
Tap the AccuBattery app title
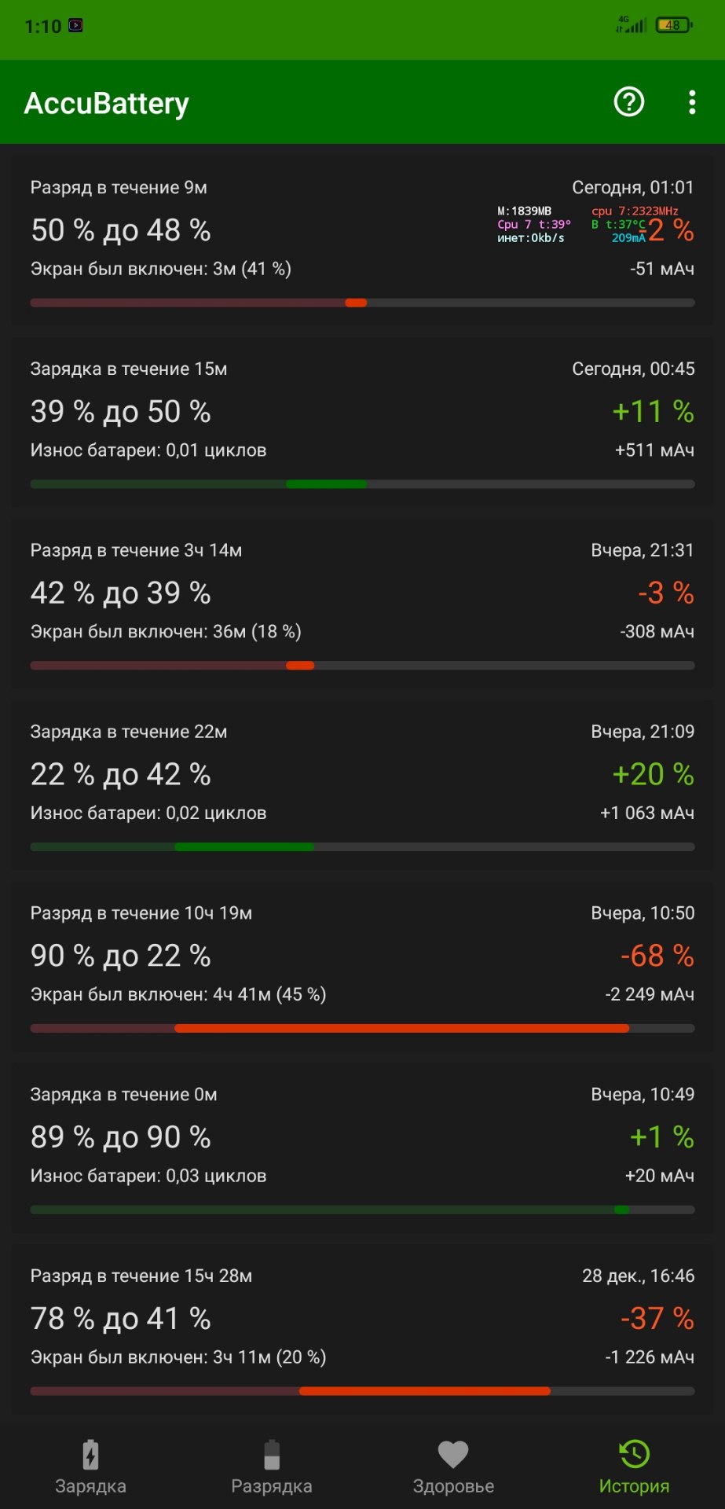107,103
